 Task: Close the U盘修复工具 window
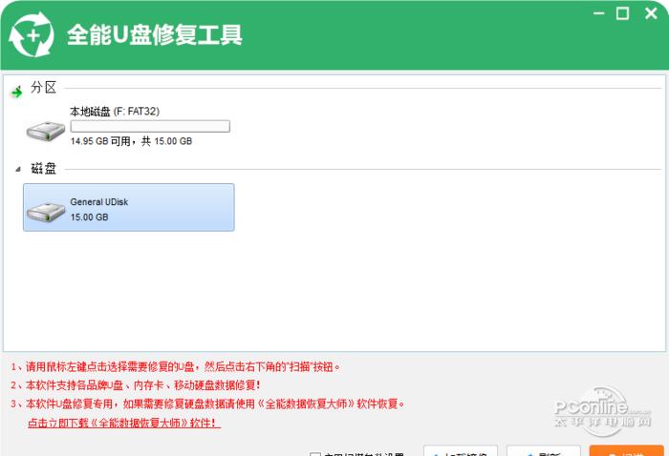(651, 13)
